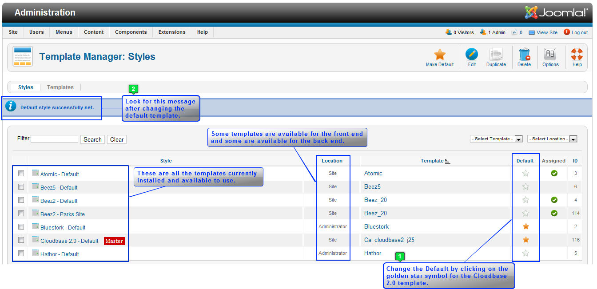Check the Beez2 - Parks Site checkbox
Screen dimensions: 597x289
[x=21, y=213]
